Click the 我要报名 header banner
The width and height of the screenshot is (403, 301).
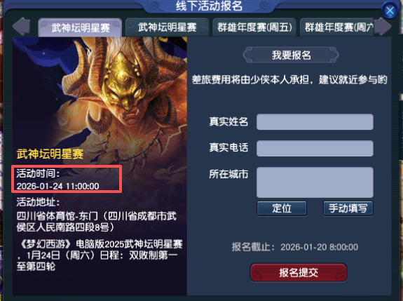(291, 55)
